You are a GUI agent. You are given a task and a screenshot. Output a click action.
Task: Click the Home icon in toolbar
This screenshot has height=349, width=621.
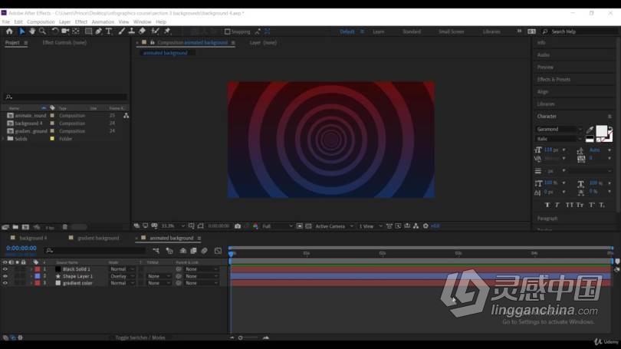coord(9,31)
